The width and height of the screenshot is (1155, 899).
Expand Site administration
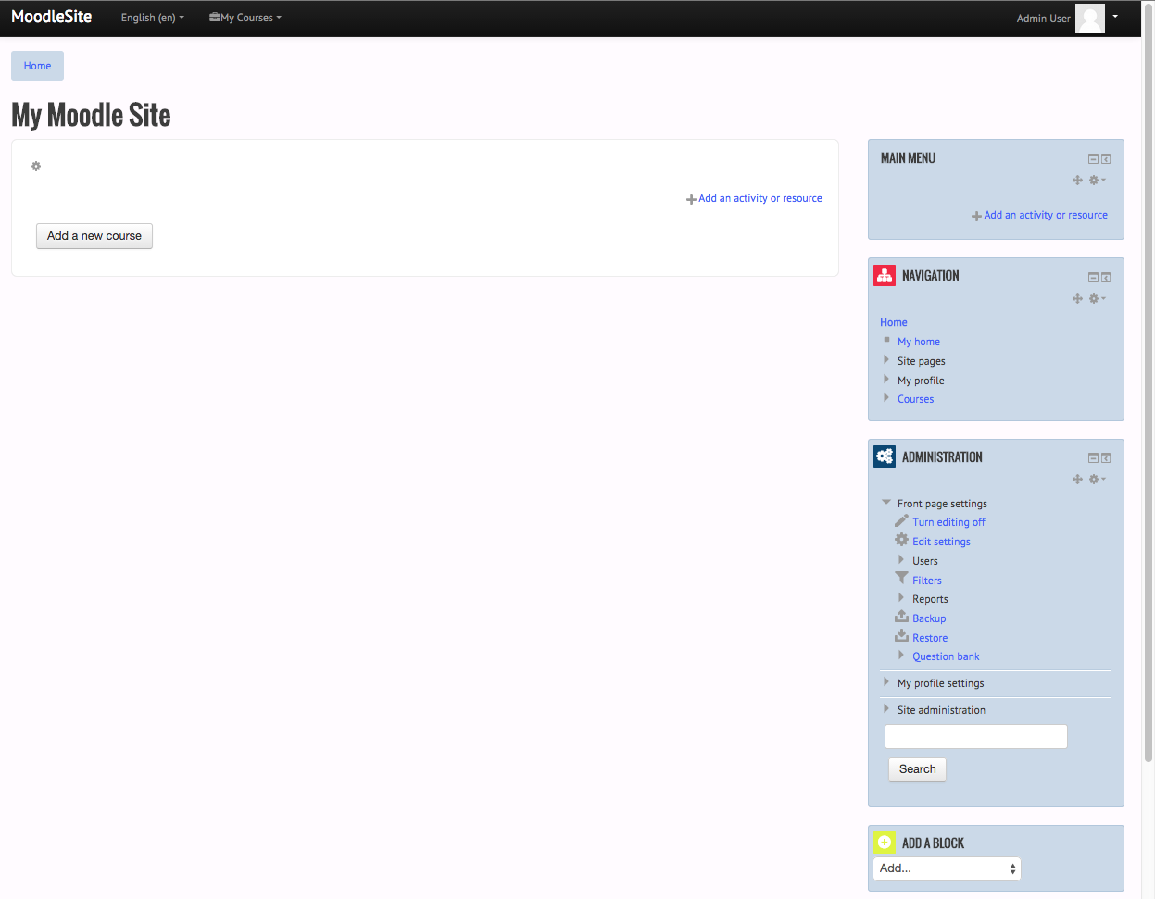point(886,709)
